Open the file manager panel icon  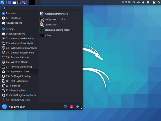(14, 2)
